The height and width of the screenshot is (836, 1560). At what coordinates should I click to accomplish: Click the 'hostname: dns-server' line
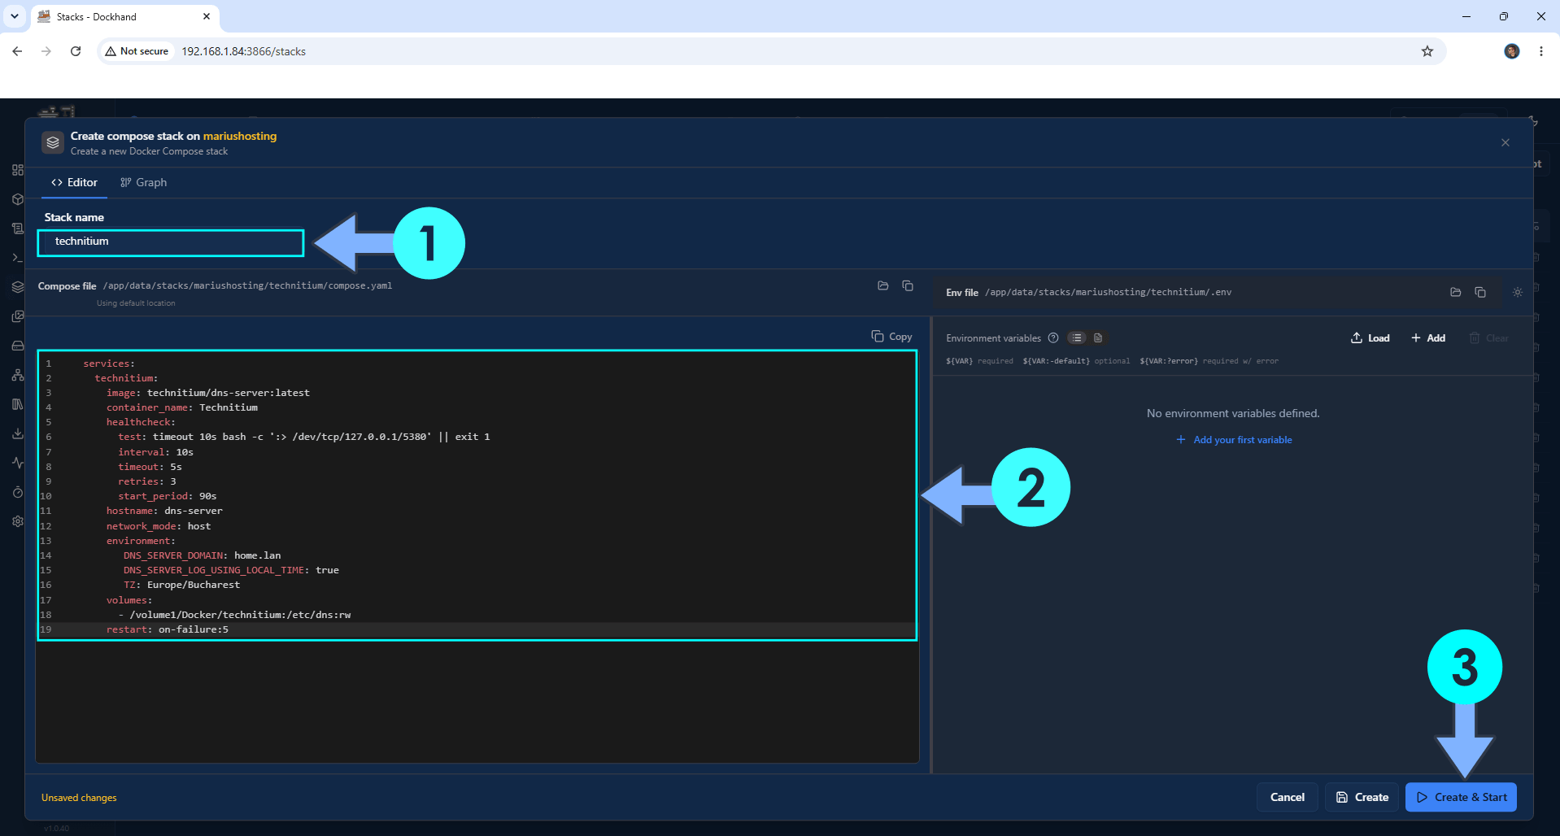pyautogui.click(x=164, y=511)
